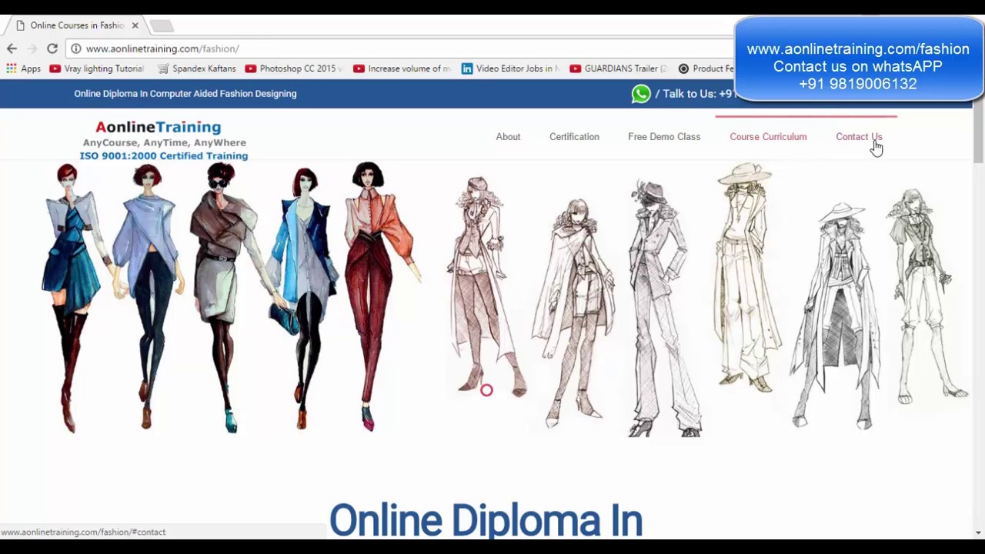This screenshot has width=985, height=554.
Task: Click the colored fashion illustrations banner
Action: pos(231,298)
